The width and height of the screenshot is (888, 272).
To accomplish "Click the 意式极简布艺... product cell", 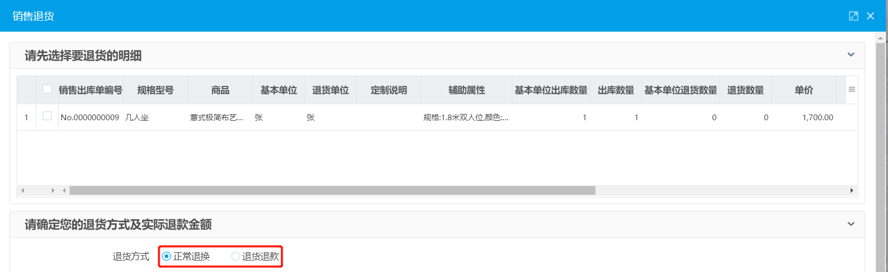I will 220,118.
